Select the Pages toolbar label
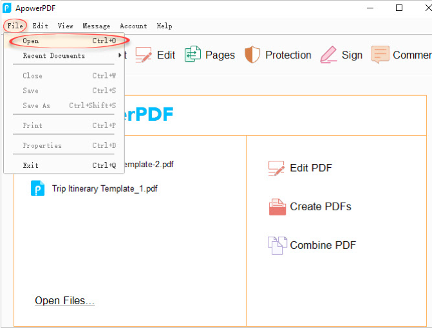The height and width of the screenshot is (328, 432). [220, 55]
